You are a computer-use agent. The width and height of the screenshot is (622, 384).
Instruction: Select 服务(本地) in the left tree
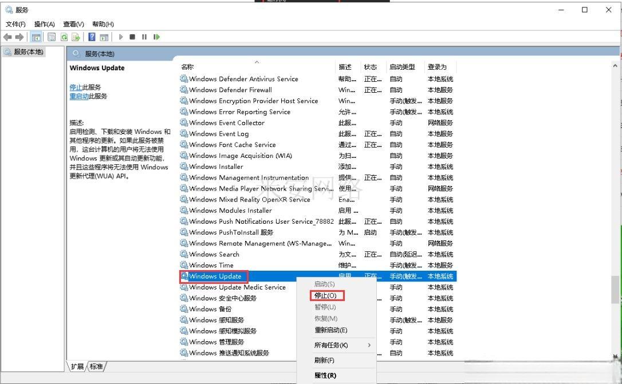(x=24, y=52)
